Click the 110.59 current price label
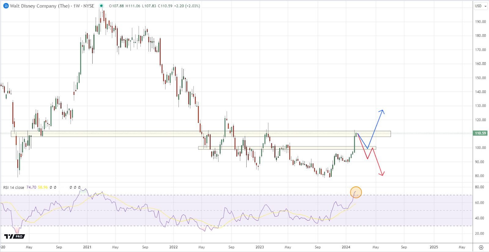Viewport: 489px width, 252px height. click(480, 133)
